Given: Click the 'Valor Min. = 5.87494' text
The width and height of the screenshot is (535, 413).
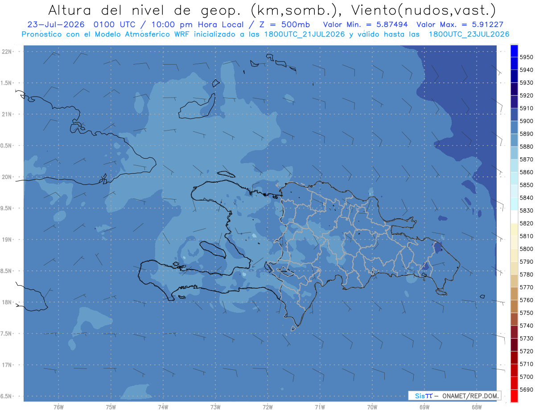Looking at the screenshot, I should pyautogui.click(x=366, y=25).
